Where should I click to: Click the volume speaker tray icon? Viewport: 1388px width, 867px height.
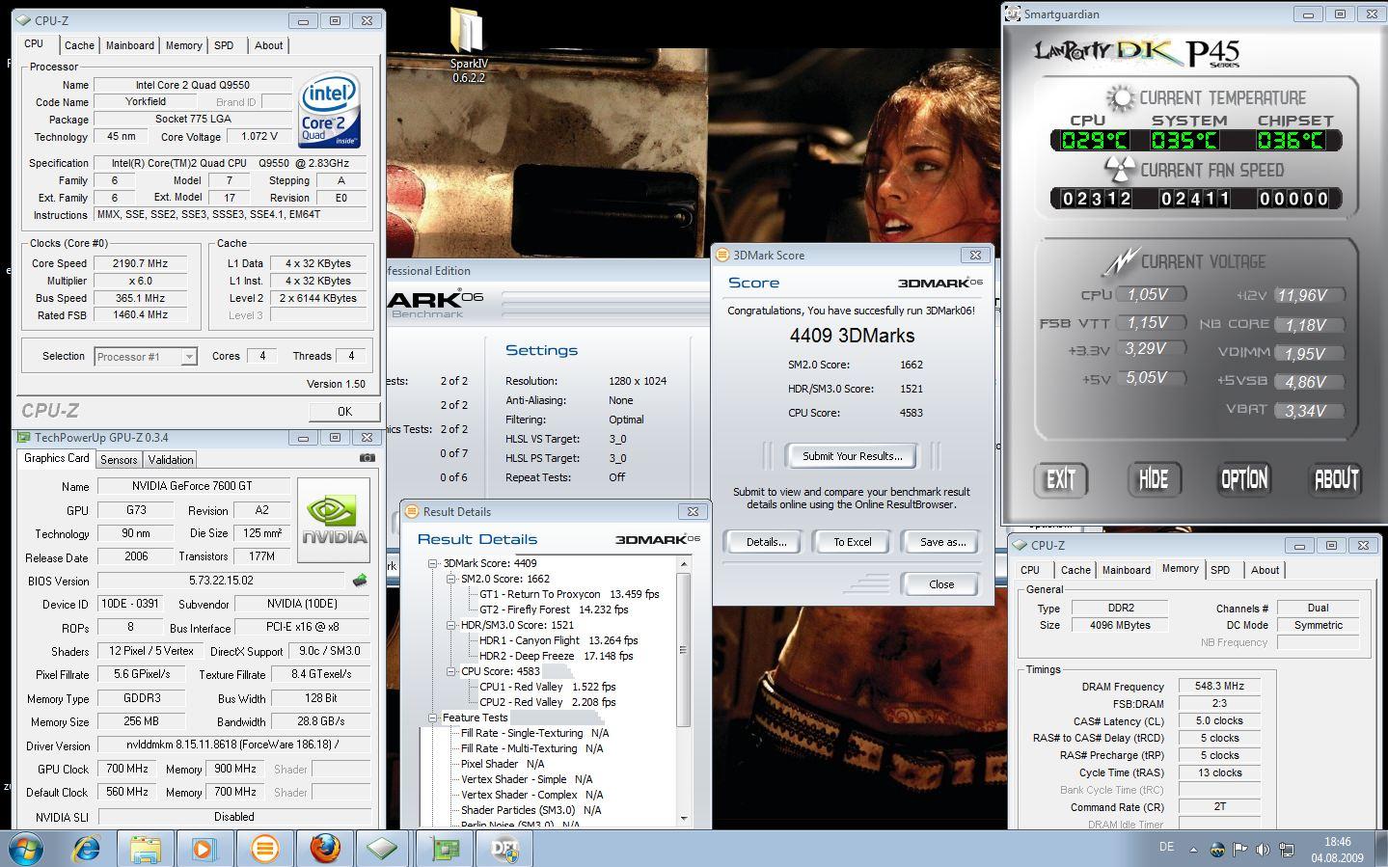click(1263, 850)
